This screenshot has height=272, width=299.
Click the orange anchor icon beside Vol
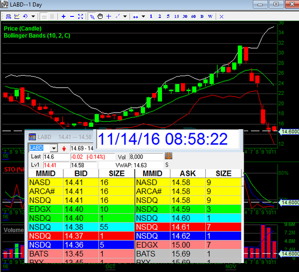[x=168, y=156]
